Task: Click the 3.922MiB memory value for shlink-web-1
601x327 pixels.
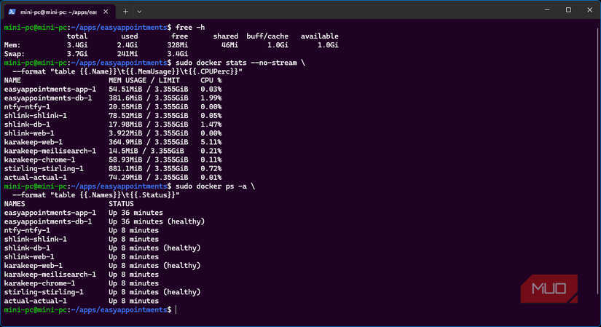Action: point(125,133)
